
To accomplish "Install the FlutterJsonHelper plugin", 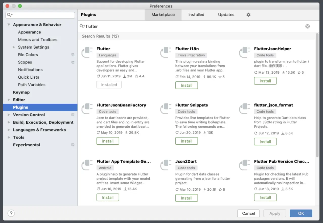I will (x=265, y=81).
